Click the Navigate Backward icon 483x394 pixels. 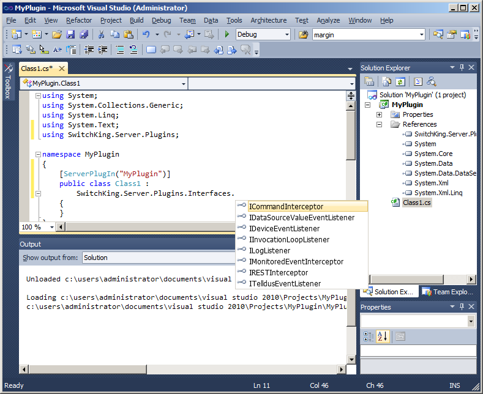189,34
